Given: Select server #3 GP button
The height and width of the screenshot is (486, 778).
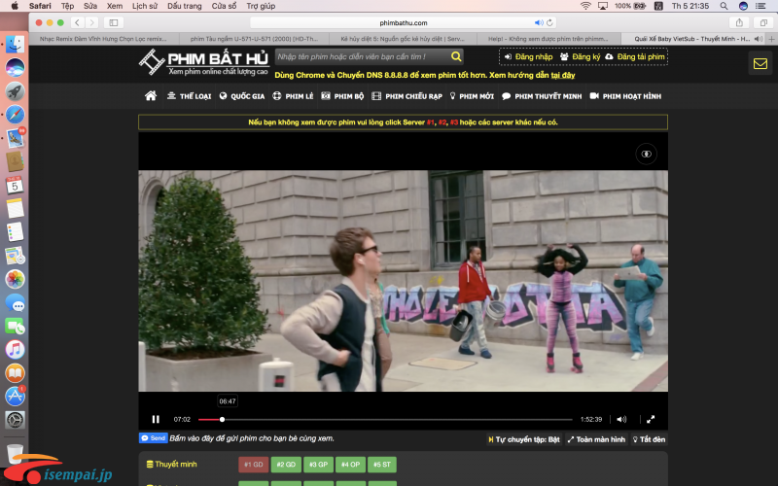Looking at the screenshot, I should coord(318,465).
